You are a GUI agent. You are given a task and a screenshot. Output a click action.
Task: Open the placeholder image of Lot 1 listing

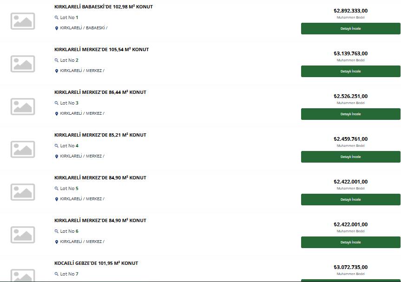tap(23, 21)
